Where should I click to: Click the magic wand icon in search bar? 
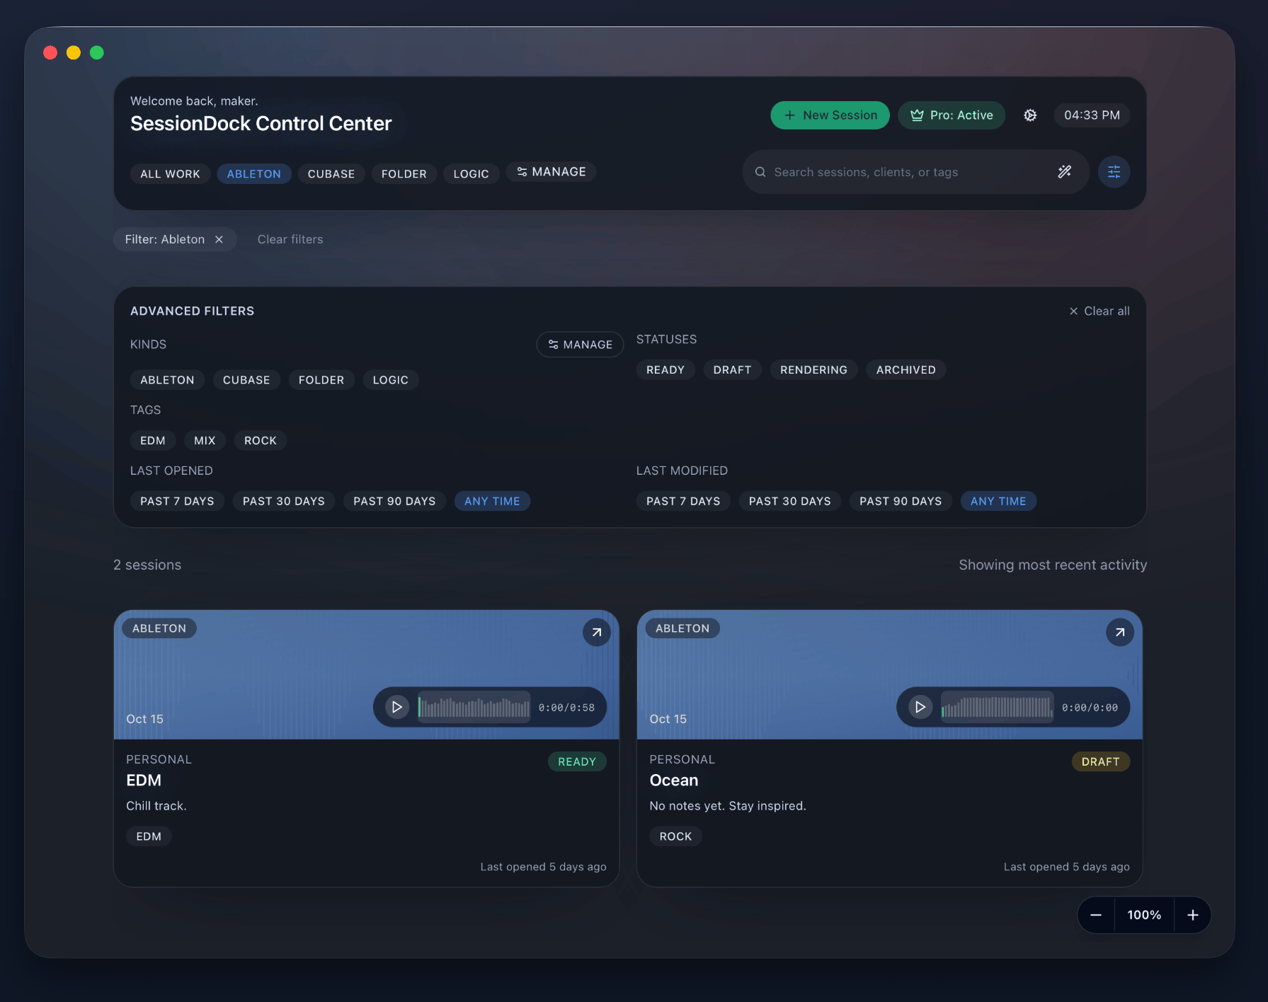(1064, 172)
